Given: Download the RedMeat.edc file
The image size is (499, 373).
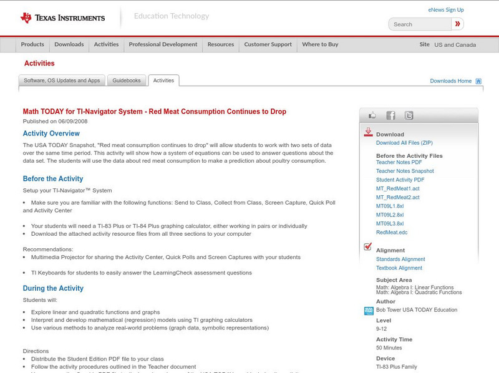Looking at the screenshot, I should tap(392, 233).
